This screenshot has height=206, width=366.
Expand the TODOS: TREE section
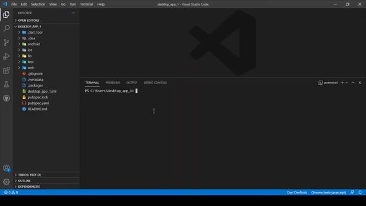click(x=46, y=175)
